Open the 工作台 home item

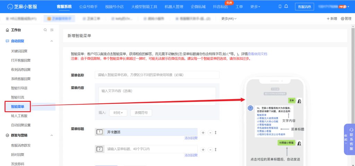coord(14,30)
